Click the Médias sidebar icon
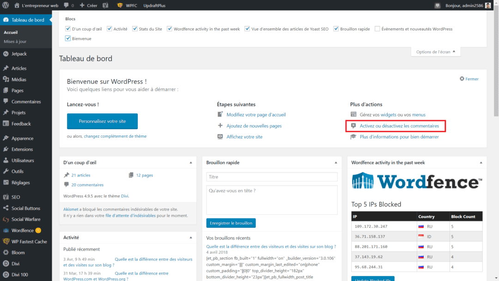Viewport: 499px width, 281px height. (6, 79)
